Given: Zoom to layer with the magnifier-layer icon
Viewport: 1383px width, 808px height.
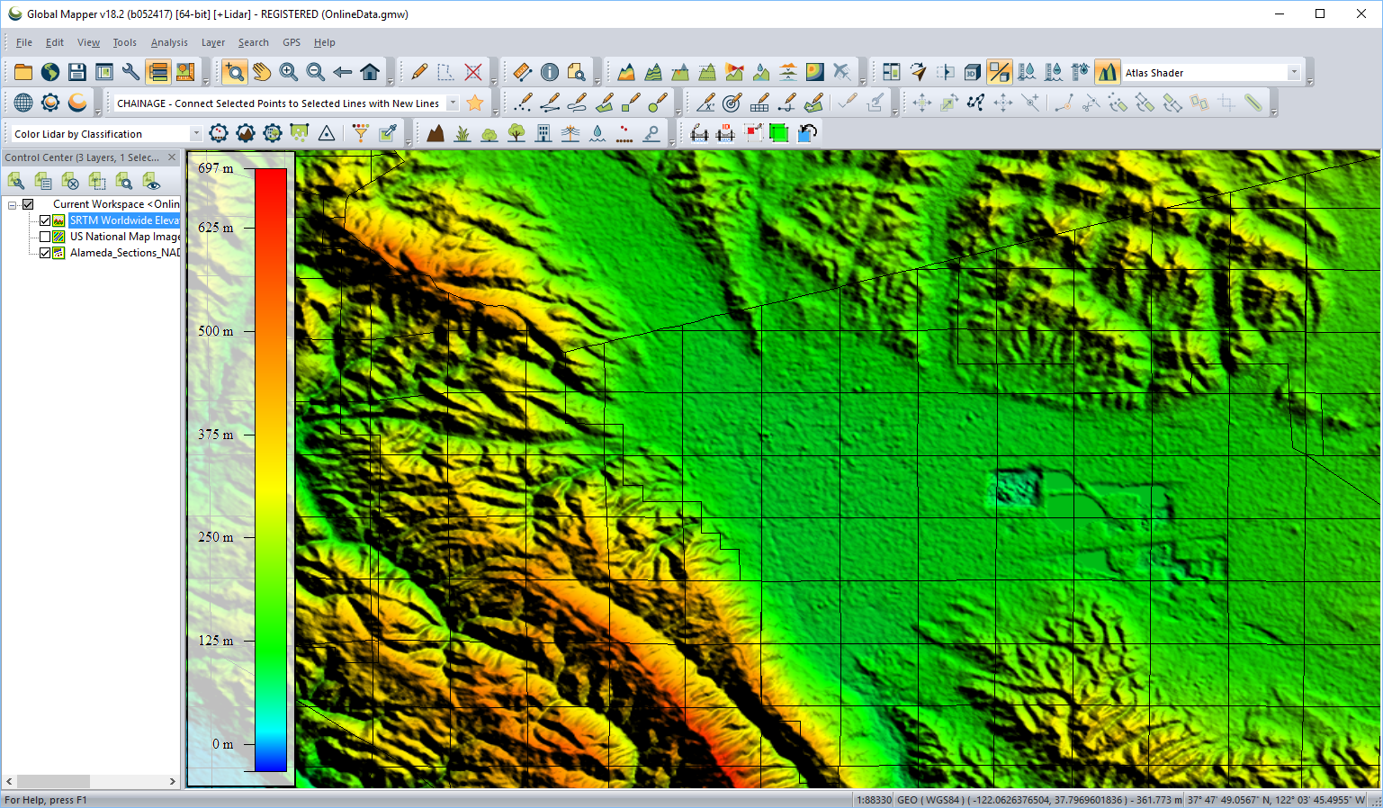Looking at the screenshot, I should tap(124, 182).
